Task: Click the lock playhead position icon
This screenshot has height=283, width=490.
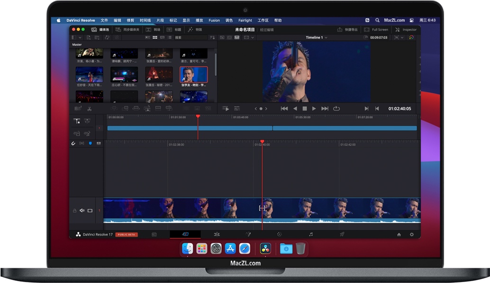Action: pyautogui.click(x=77, y=121)
